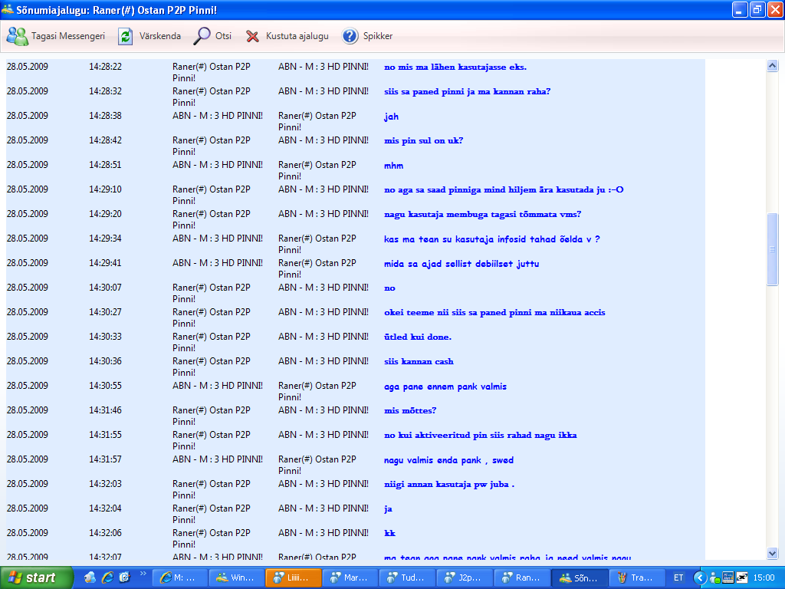Launch Internet Explorer from the Quick Launch bar

[107, 577]
